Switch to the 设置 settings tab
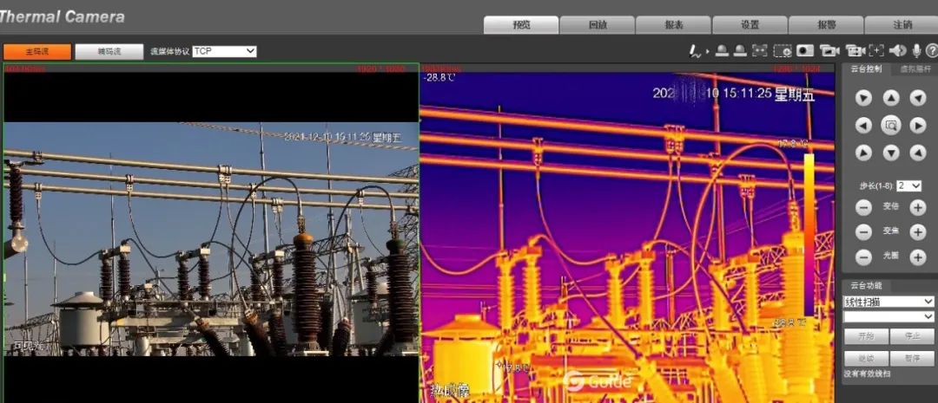The height and width of the screenshot is (403, 938). coord(750,25)
